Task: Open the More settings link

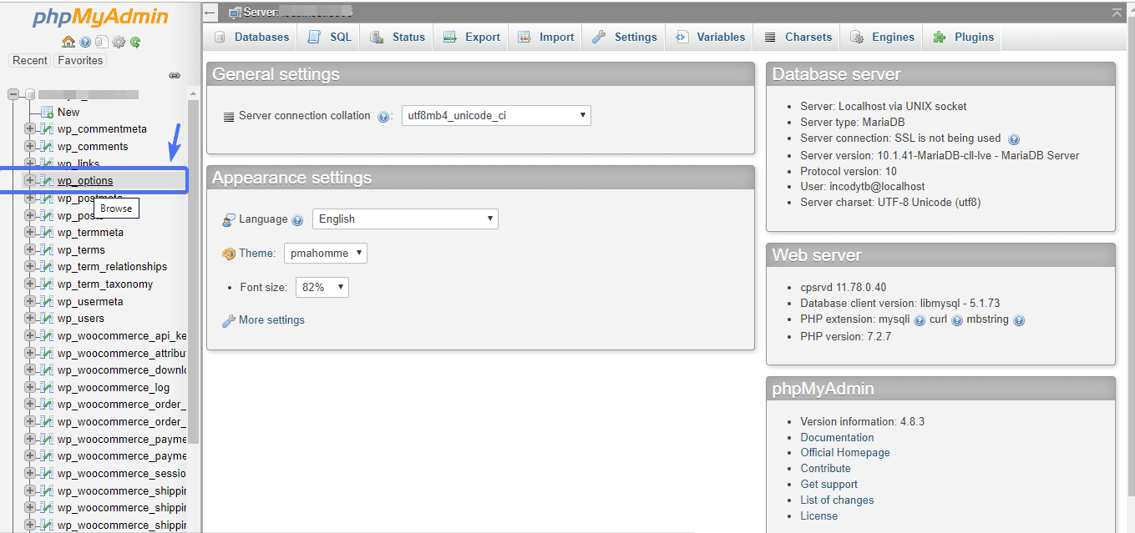Action: pos(271,320)
